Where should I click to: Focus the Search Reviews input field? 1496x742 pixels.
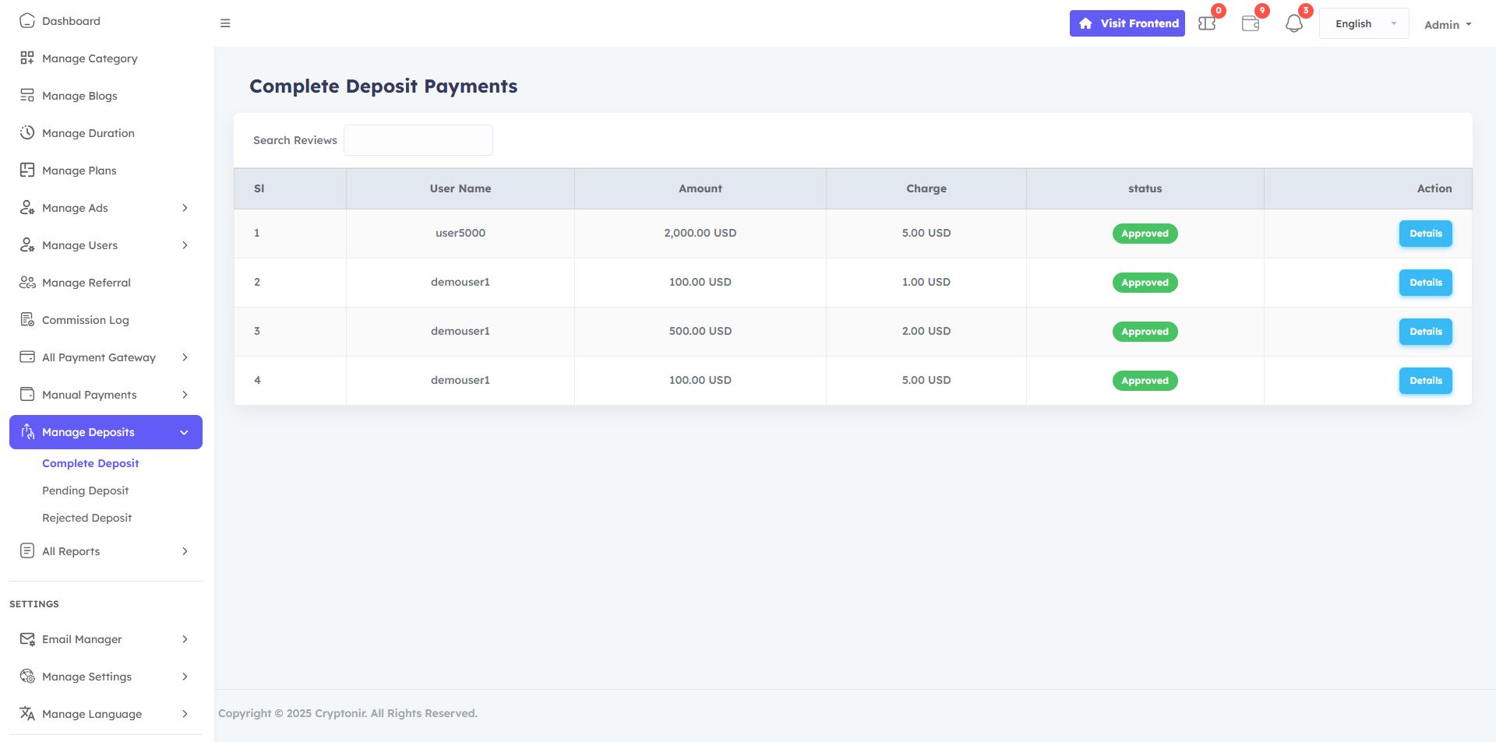(x=418, y=140)
